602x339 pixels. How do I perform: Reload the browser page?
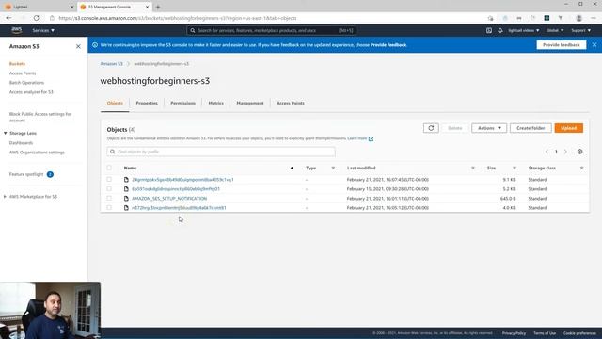click(36, 18)
